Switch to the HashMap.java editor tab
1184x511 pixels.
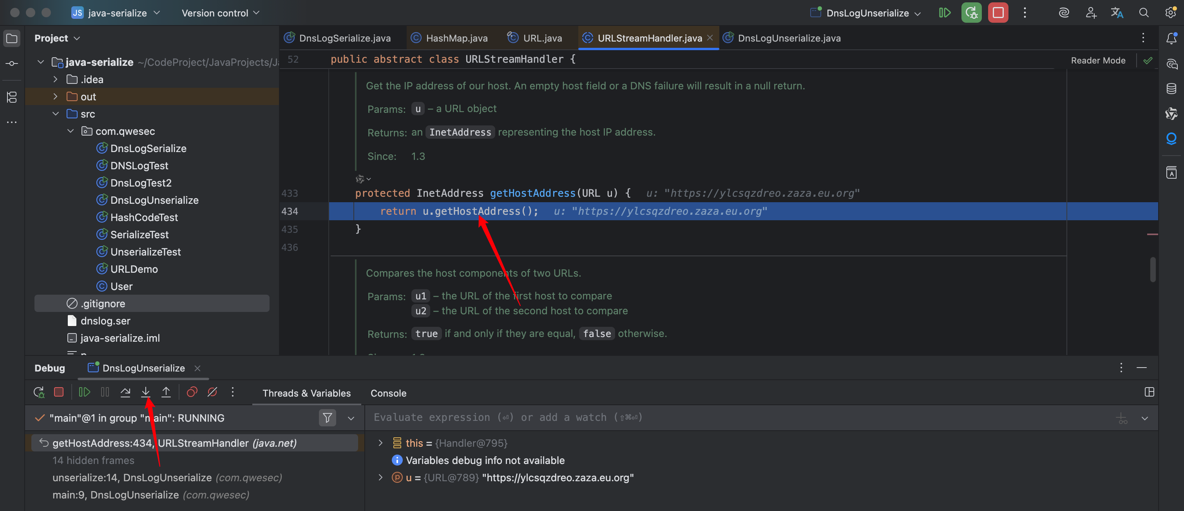pos(456,38)
